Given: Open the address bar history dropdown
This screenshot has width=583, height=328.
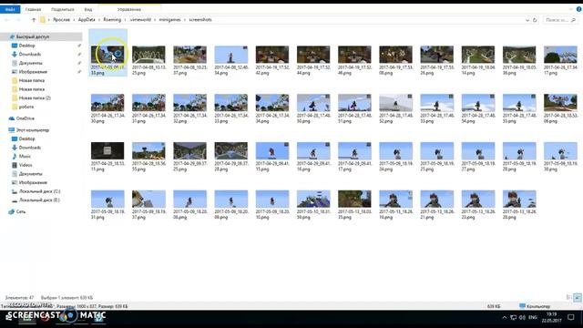Looking at the screenshot, I should [x=527, y=20].
